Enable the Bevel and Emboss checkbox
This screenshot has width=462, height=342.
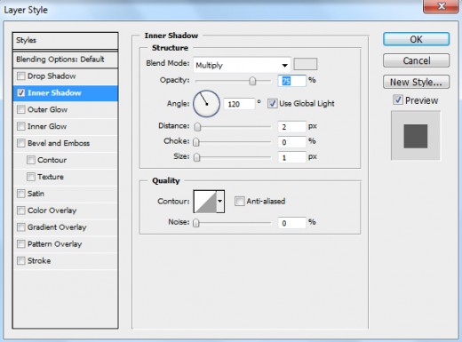click(21, 143)
